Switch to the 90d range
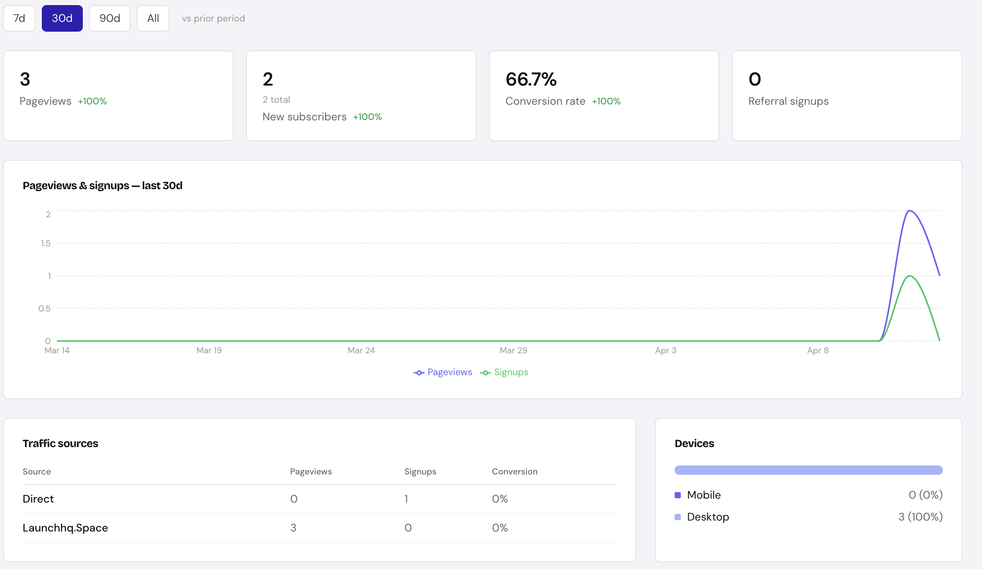Viewport: 982px width, 569px height. [x=109, y=18]
